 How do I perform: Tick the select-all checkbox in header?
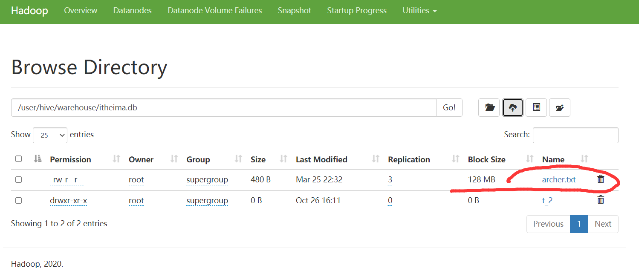(18, 159)
